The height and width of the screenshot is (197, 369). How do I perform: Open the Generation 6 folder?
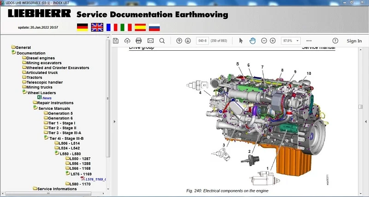tap(59, 118)
